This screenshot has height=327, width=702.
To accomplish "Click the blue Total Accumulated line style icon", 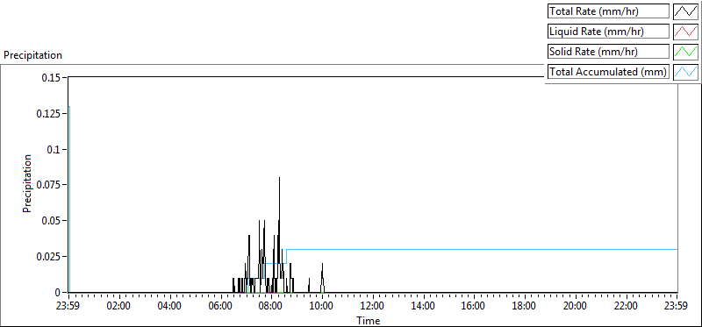I will (x=685, y=72).
